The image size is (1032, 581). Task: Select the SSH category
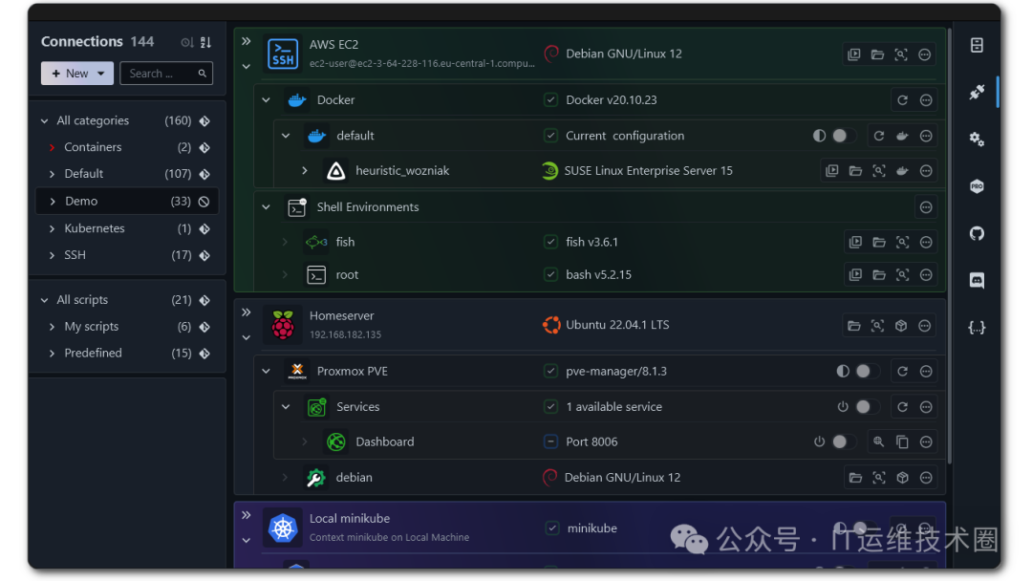coord(127,255)
